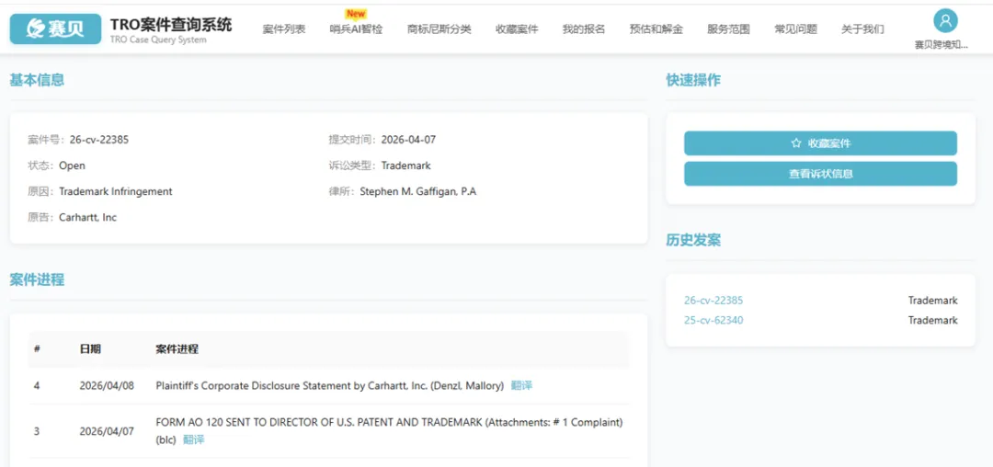Open the 收藏案件 menu item
This screenshot has width=993, height=467.
(x=517, y=29)
